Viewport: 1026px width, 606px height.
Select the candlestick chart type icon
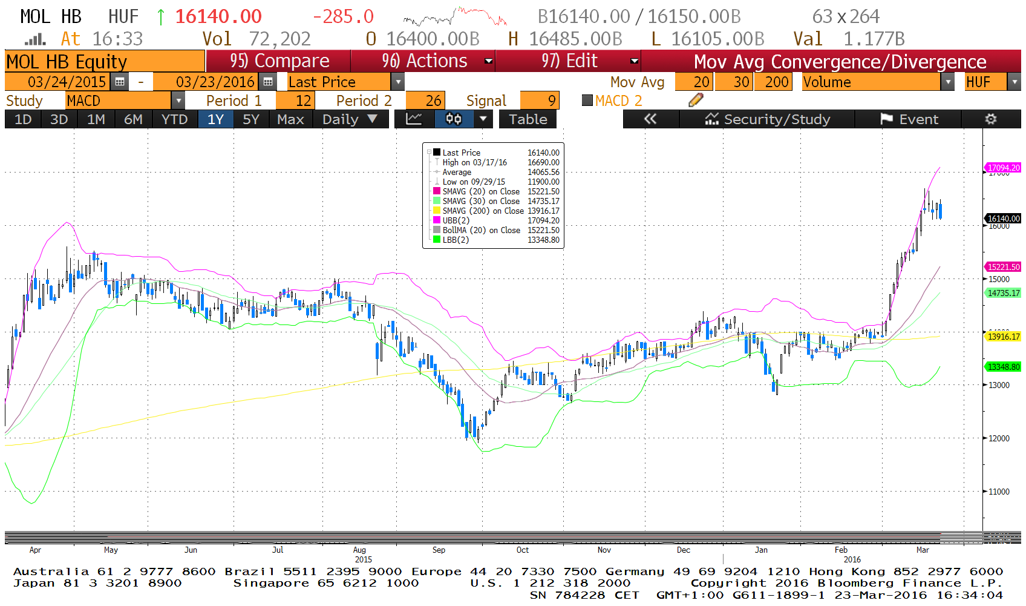[454, 119]
